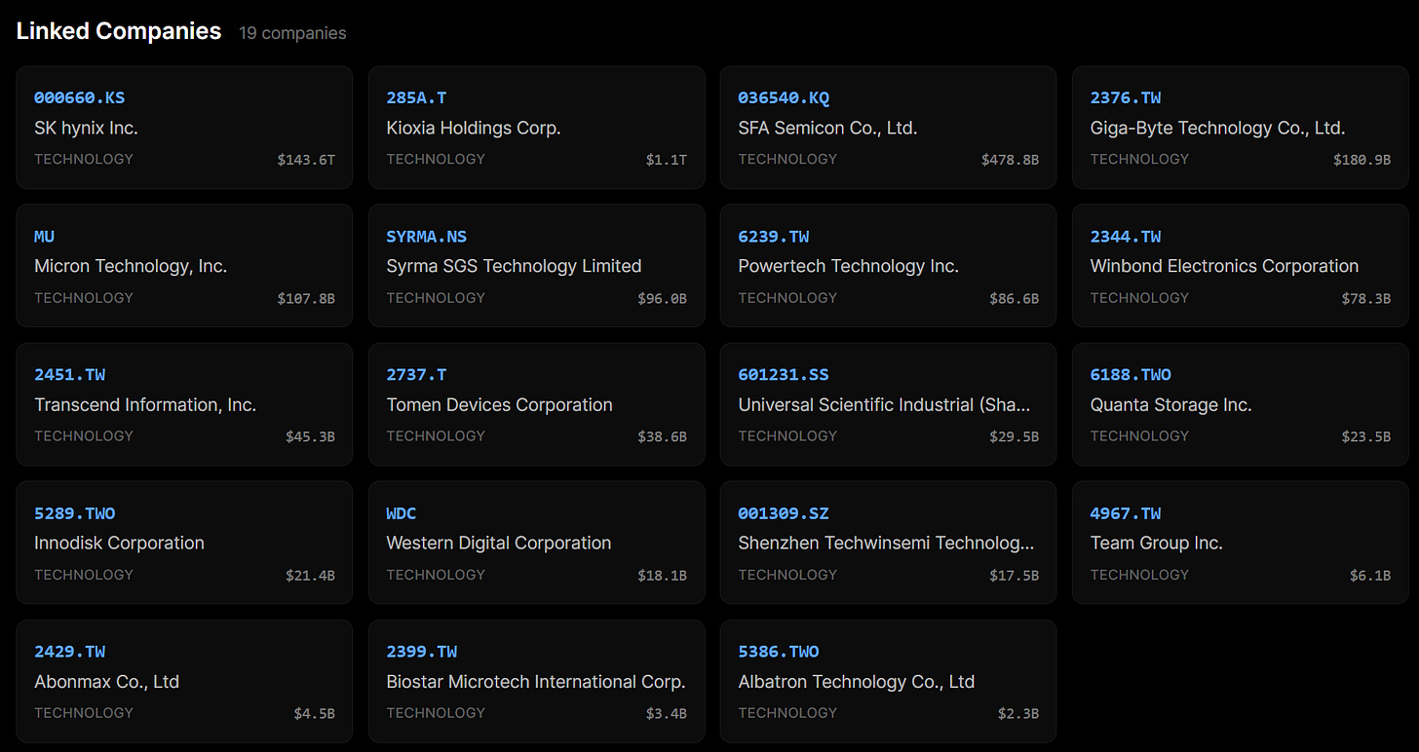Open the SFA Semicon Co., Ltd. card
This screenshot has height=752, width=1419.
pyautogui.click(x=888, y=128)
